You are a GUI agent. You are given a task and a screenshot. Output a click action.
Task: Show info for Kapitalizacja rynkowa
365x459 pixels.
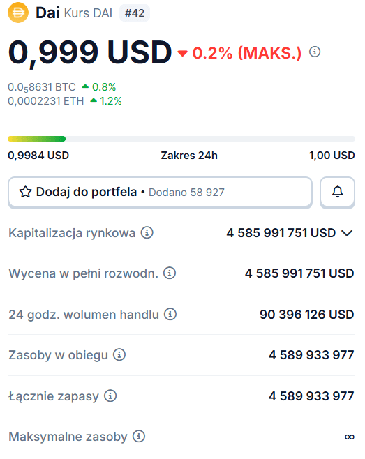coord(147,233)
